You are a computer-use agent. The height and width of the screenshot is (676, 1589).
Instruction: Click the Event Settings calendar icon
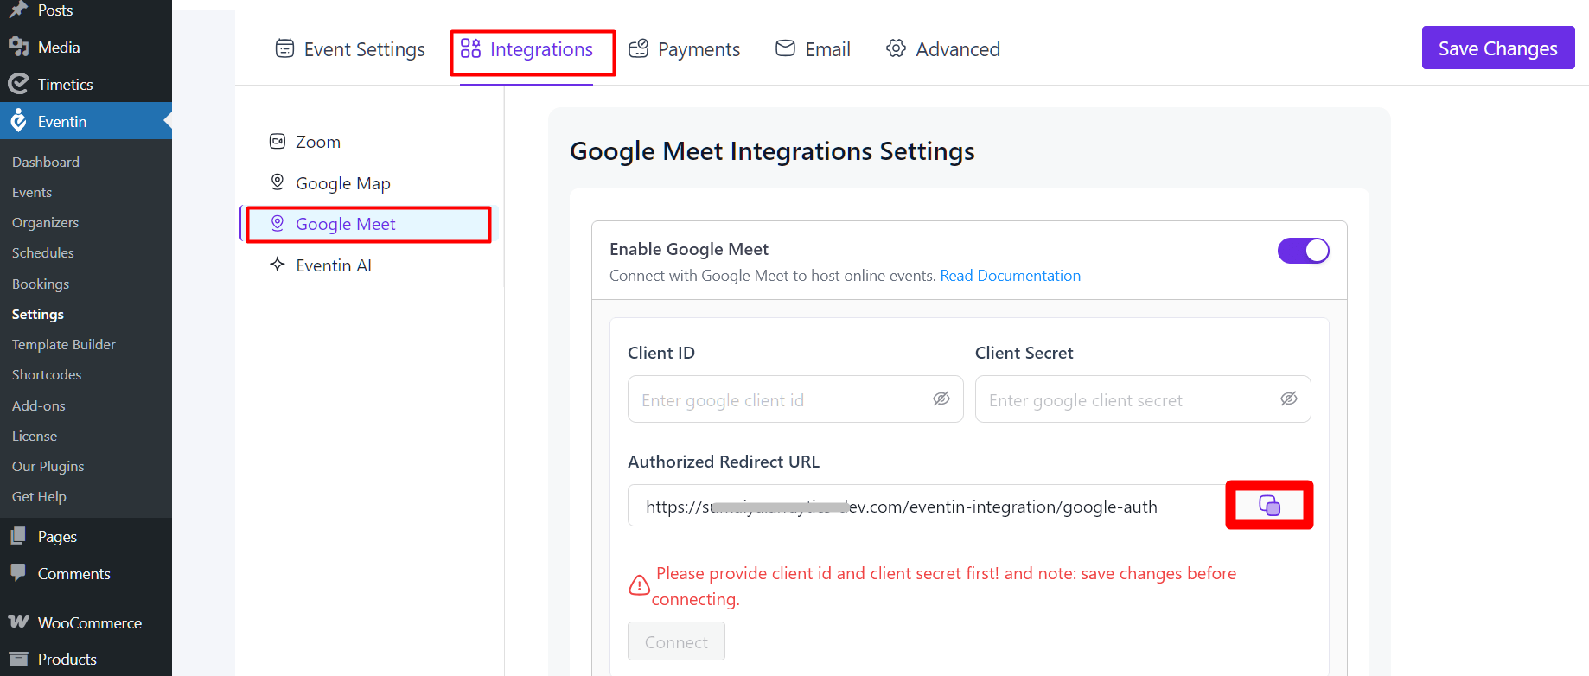click(x=284, y=48)
